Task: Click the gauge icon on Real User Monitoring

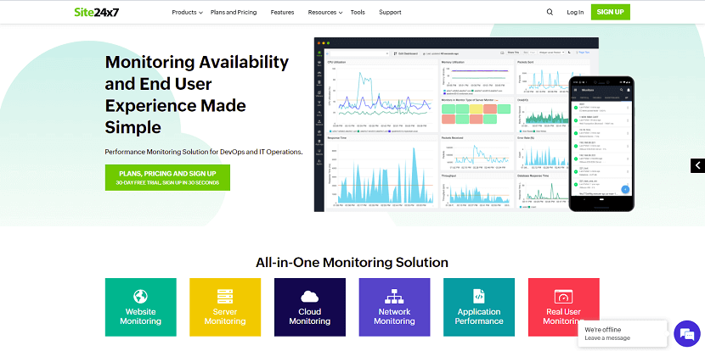Action: [x=563, y=297]
